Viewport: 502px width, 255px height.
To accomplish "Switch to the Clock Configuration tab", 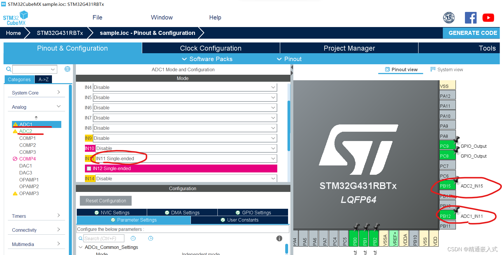I will click(x=211, y=48).
